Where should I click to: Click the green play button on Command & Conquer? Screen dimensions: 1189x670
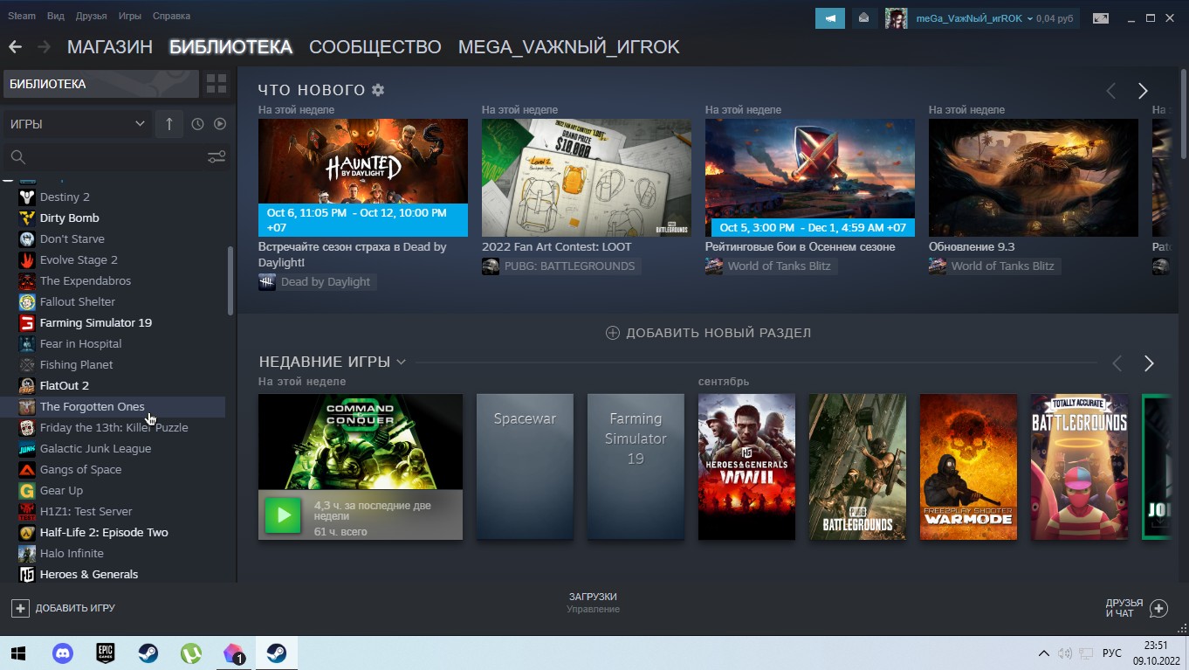(x=283, y=515)
